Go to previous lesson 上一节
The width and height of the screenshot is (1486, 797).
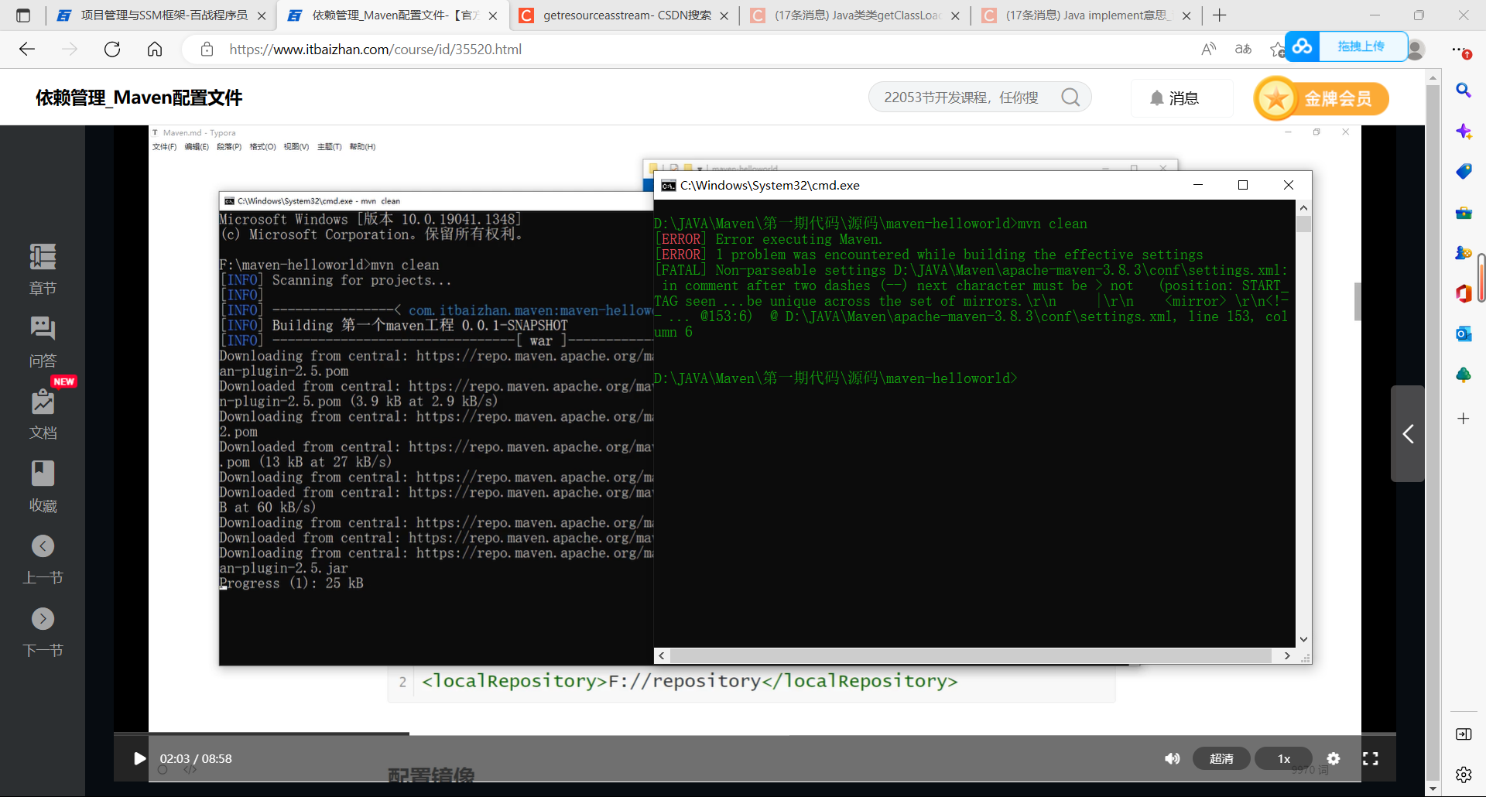43,559
